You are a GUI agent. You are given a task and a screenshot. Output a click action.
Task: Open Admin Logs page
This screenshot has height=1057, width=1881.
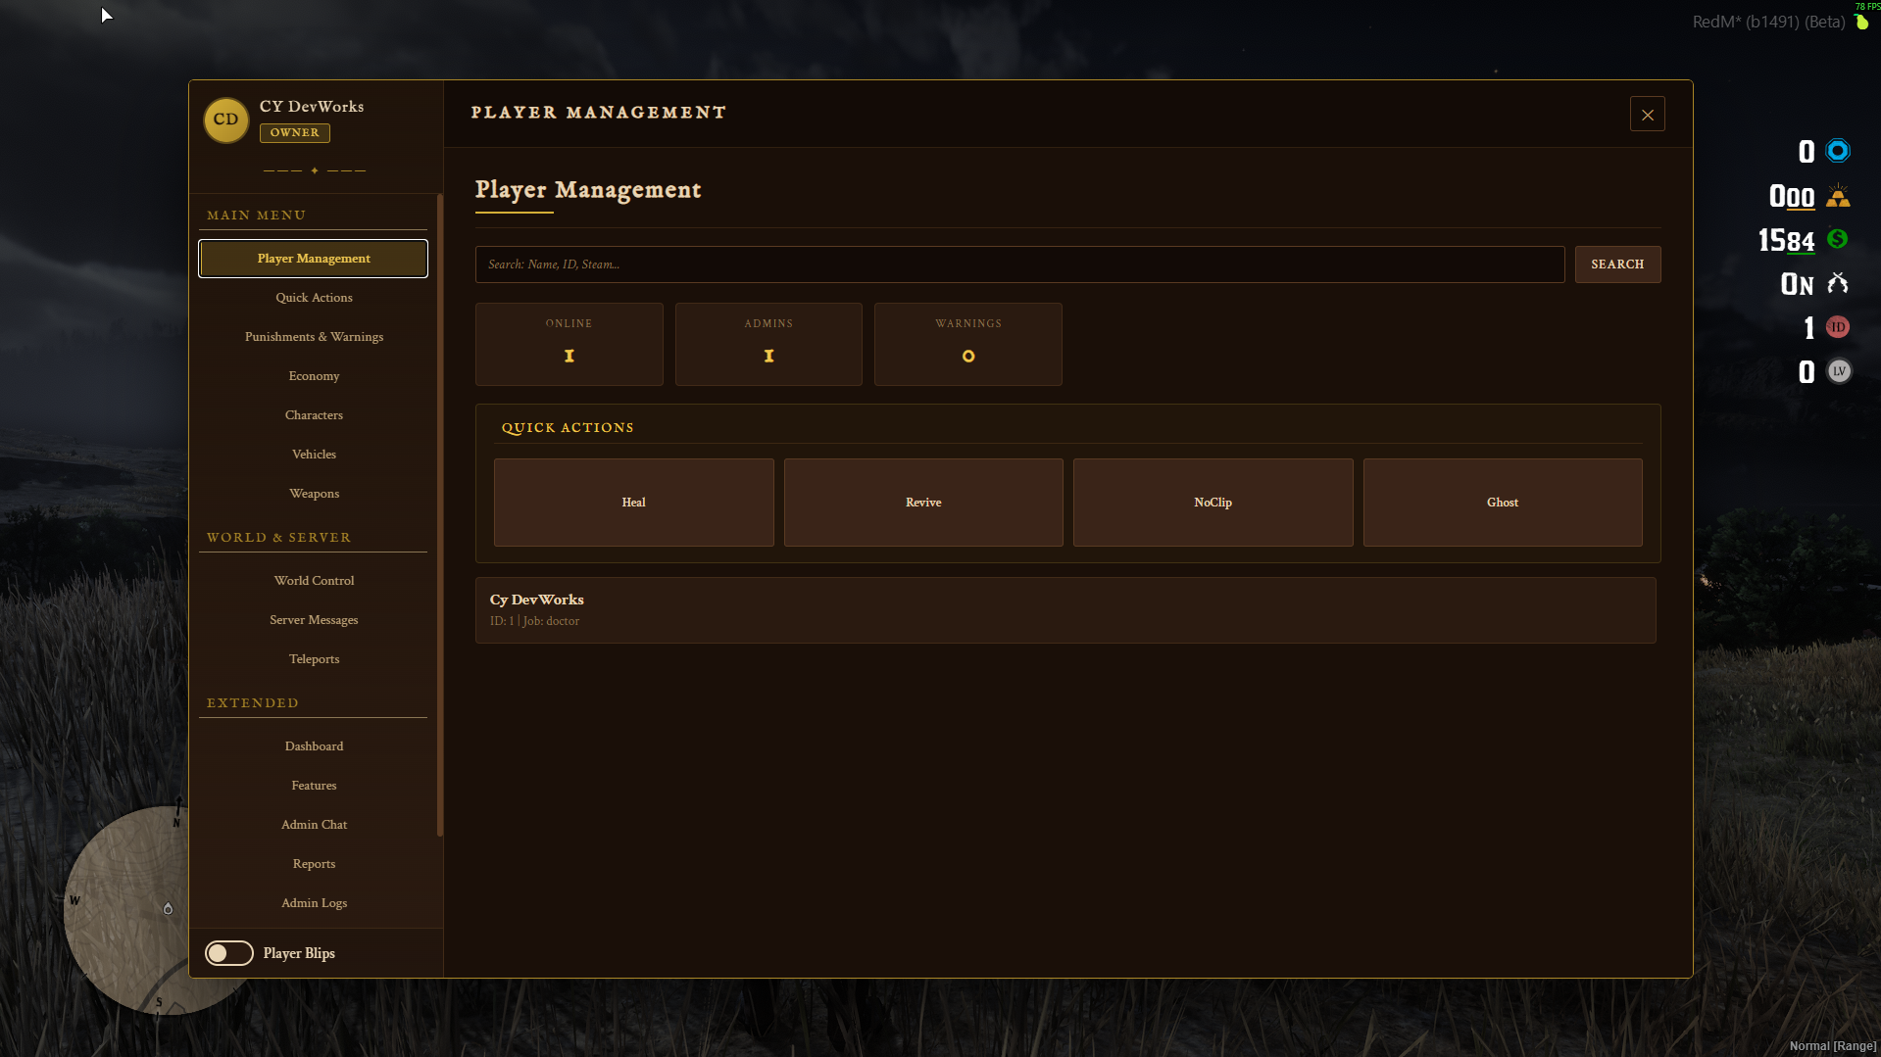(314, 903)
